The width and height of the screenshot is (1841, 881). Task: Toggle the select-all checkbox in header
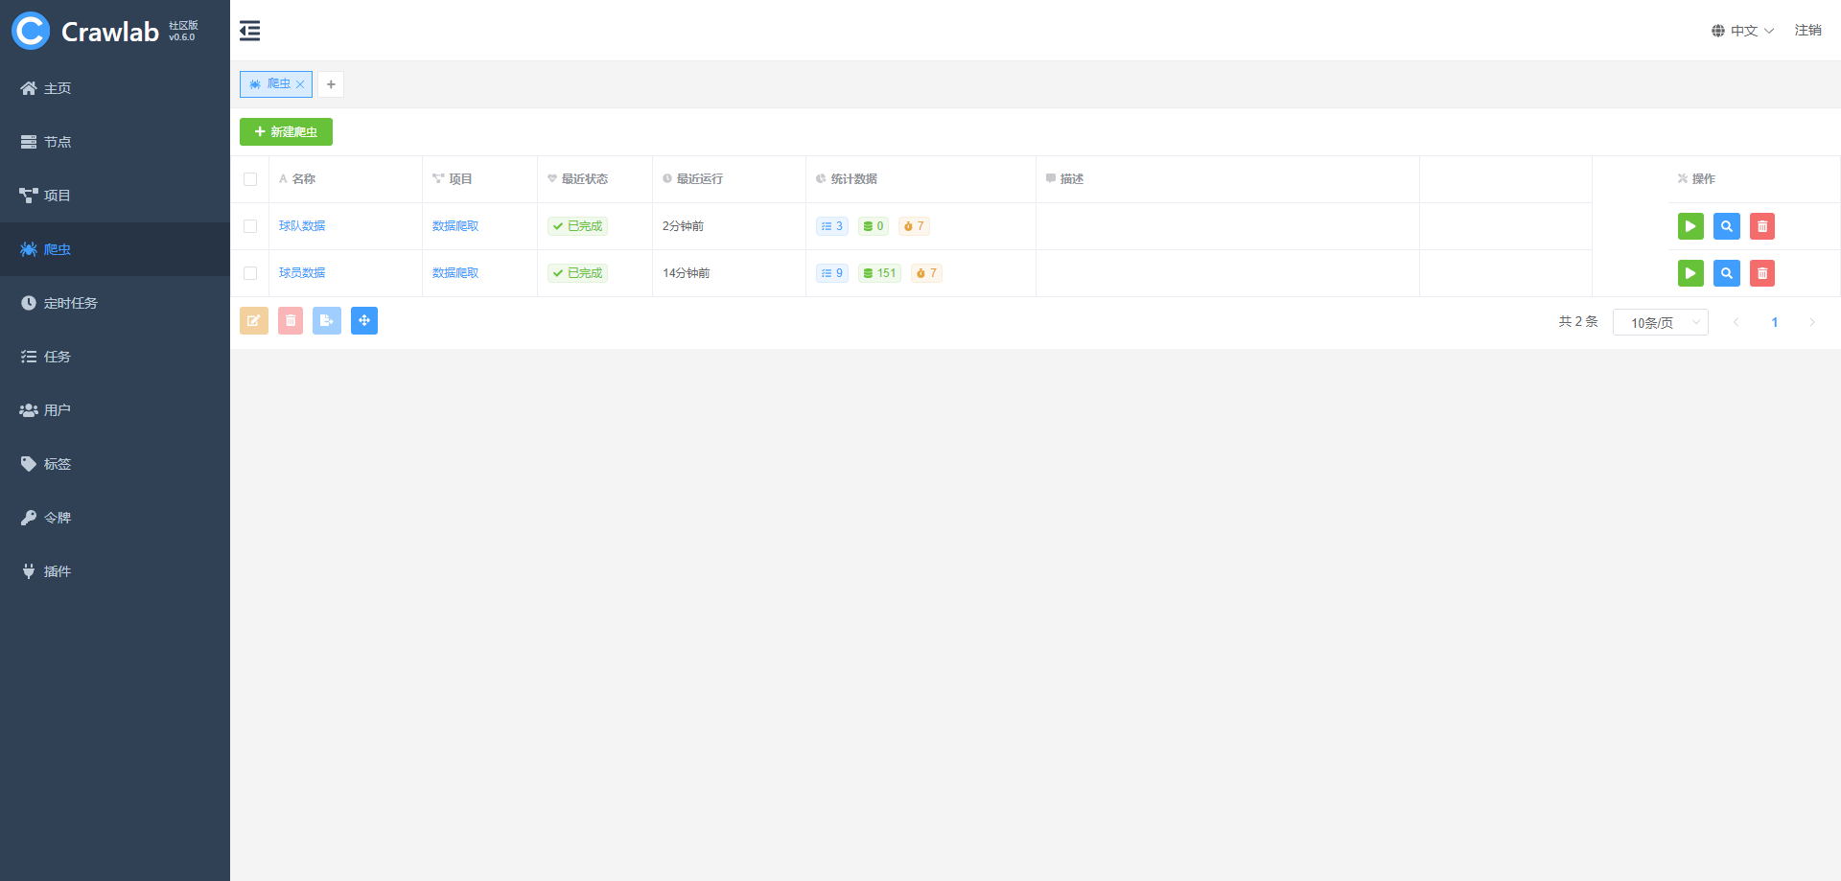tap(250, 179)
